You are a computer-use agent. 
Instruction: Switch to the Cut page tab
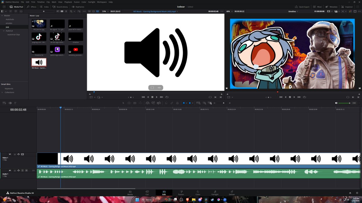147,193
